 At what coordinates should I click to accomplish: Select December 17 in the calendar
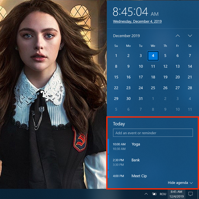click(x=141, y=77)
